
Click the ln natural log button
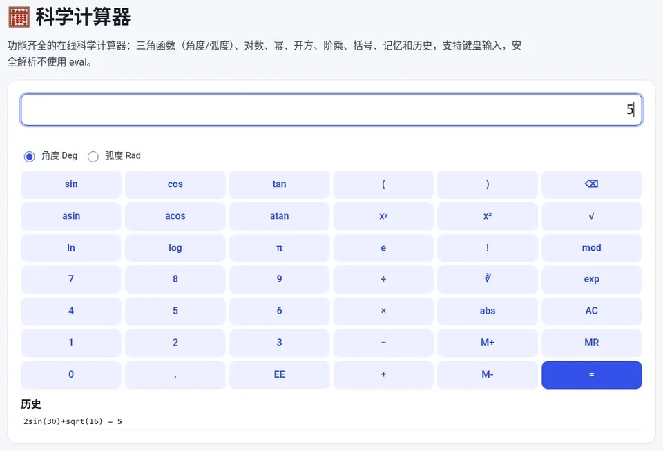tap(71, 248)
